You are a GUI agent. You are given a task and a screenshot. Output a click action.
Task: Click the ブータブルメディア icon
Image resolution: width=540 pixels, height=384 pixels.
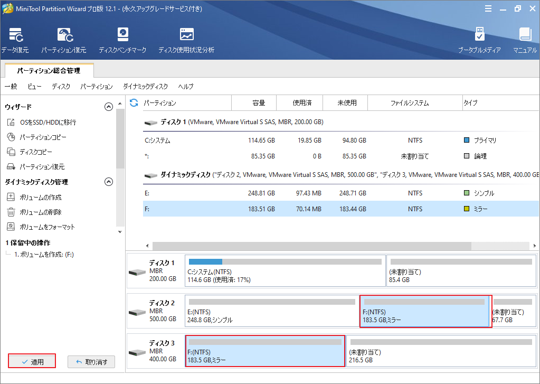pos(479,40)
